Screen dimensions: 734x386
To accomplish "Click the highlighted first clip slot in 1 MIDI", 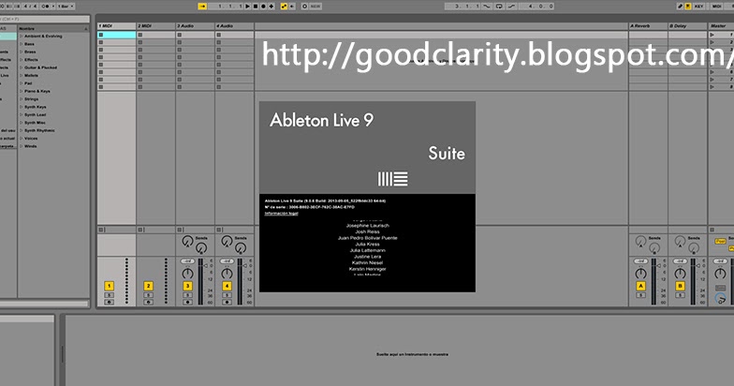I will coord(116,35).
